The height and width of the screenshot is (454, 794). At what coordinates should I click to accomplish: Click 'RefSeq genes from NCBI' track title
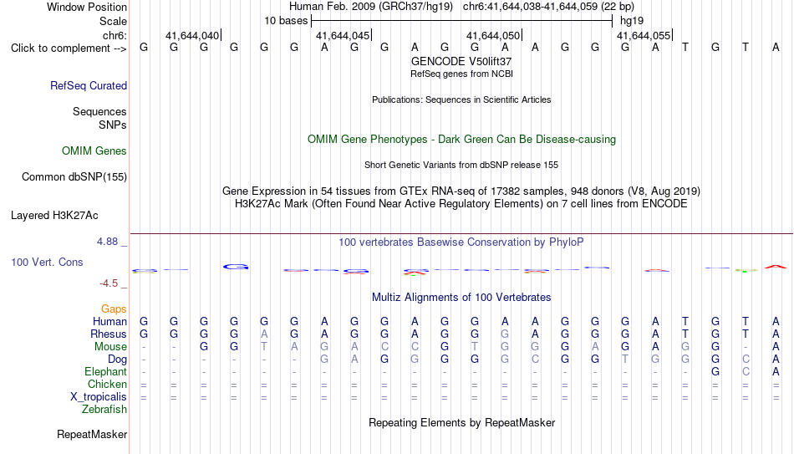pyautogui.click(x=461, y=74)
